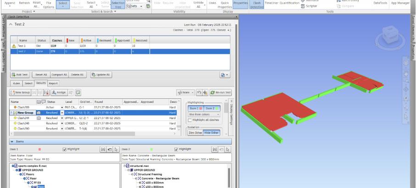416x188 pixels.
Task: Click the reset column sort icon
Action: (x=199, y=92)
